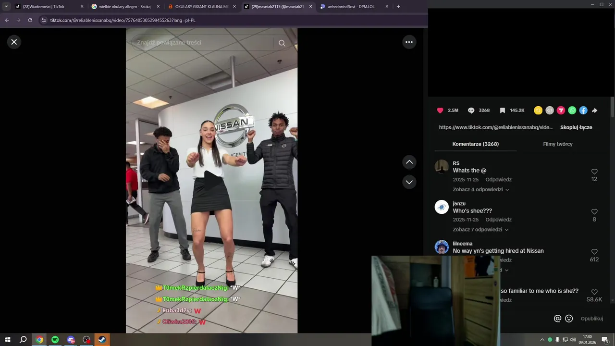The image size is (615, 346).
Task: Go to the previous video arrow
Action: 409,162
